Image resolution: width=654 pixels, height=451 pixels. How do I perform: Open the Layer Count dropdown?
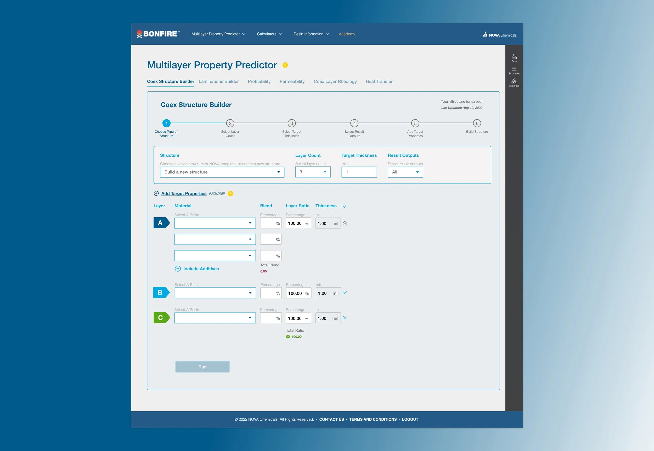pos(313,172)
